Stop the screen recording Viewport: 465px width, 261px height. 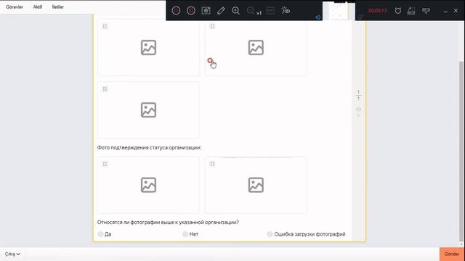[x=191, y=11]
